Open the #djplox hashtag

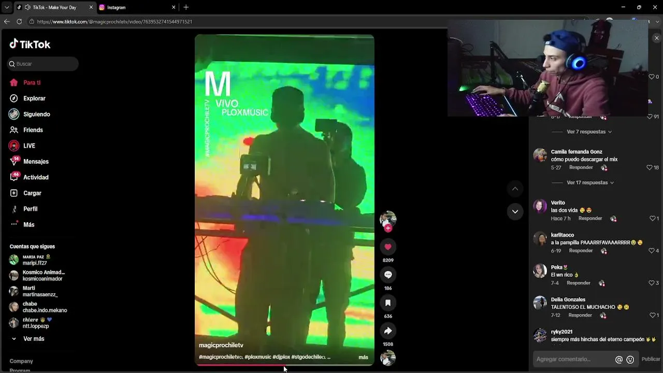point(281,357)
